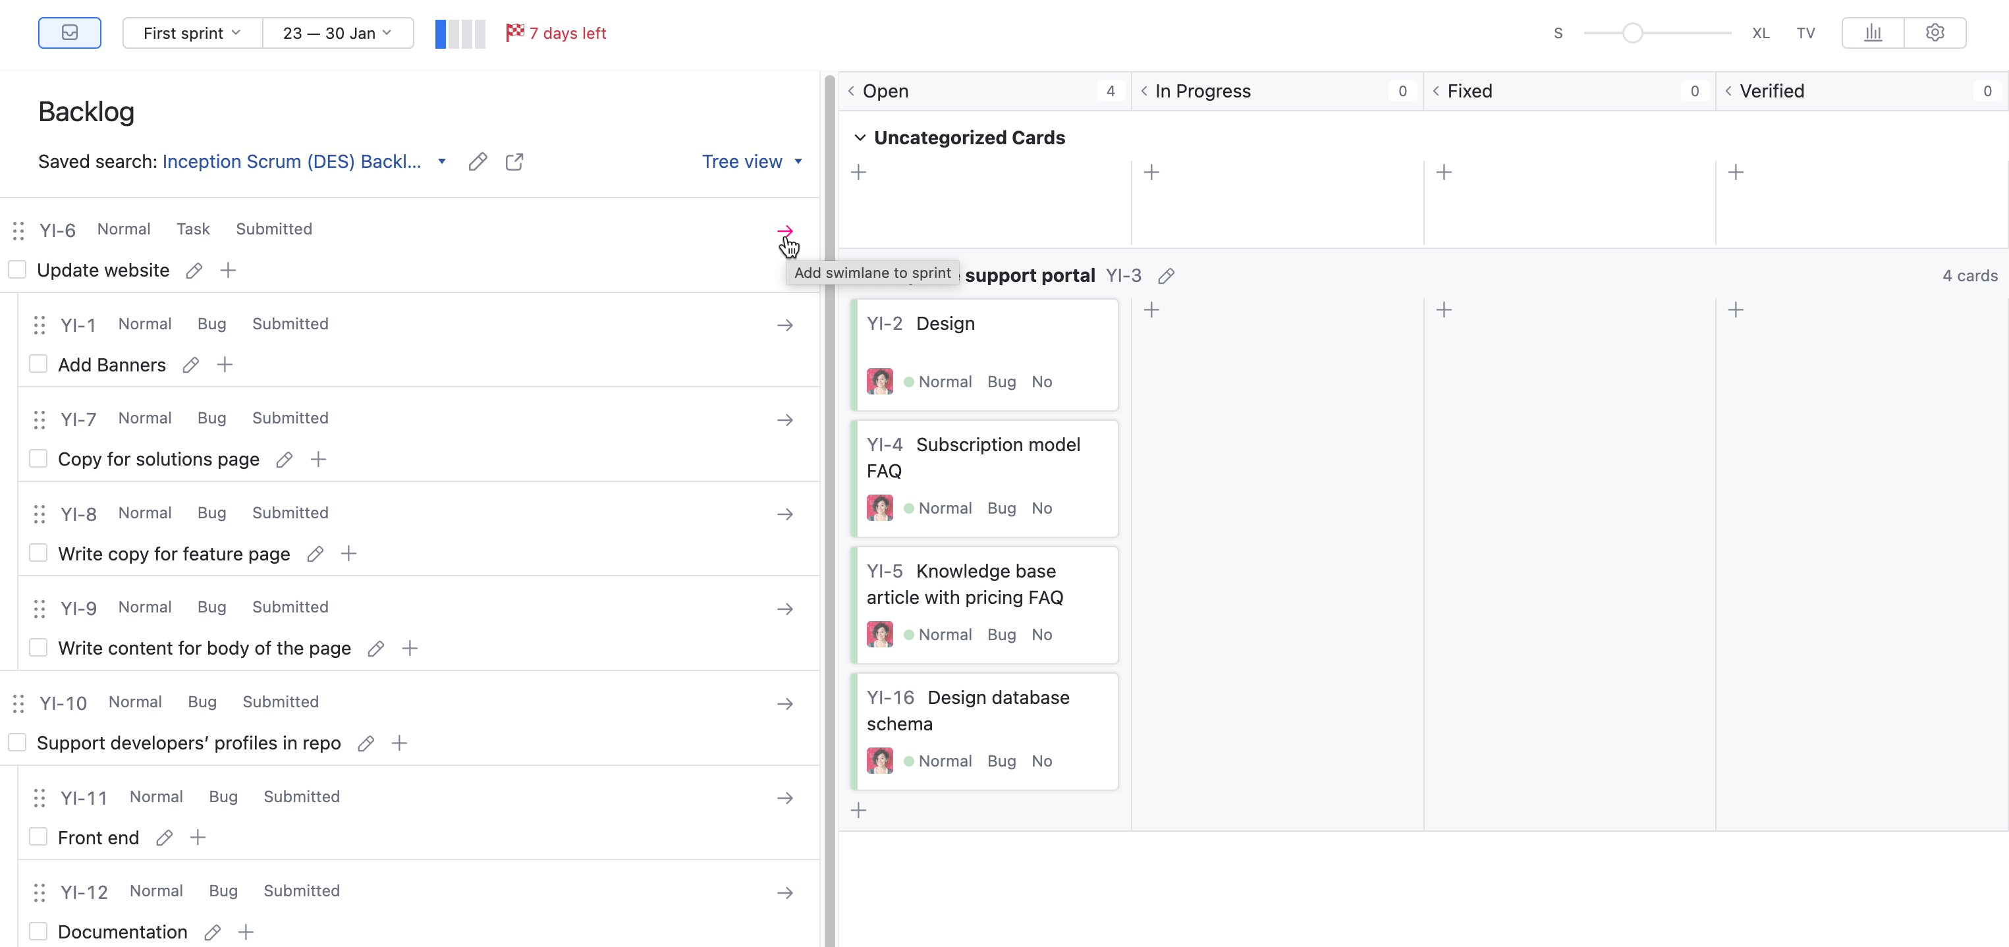
Task: Click edit pencil next to saved search
Action: point(478,161)
